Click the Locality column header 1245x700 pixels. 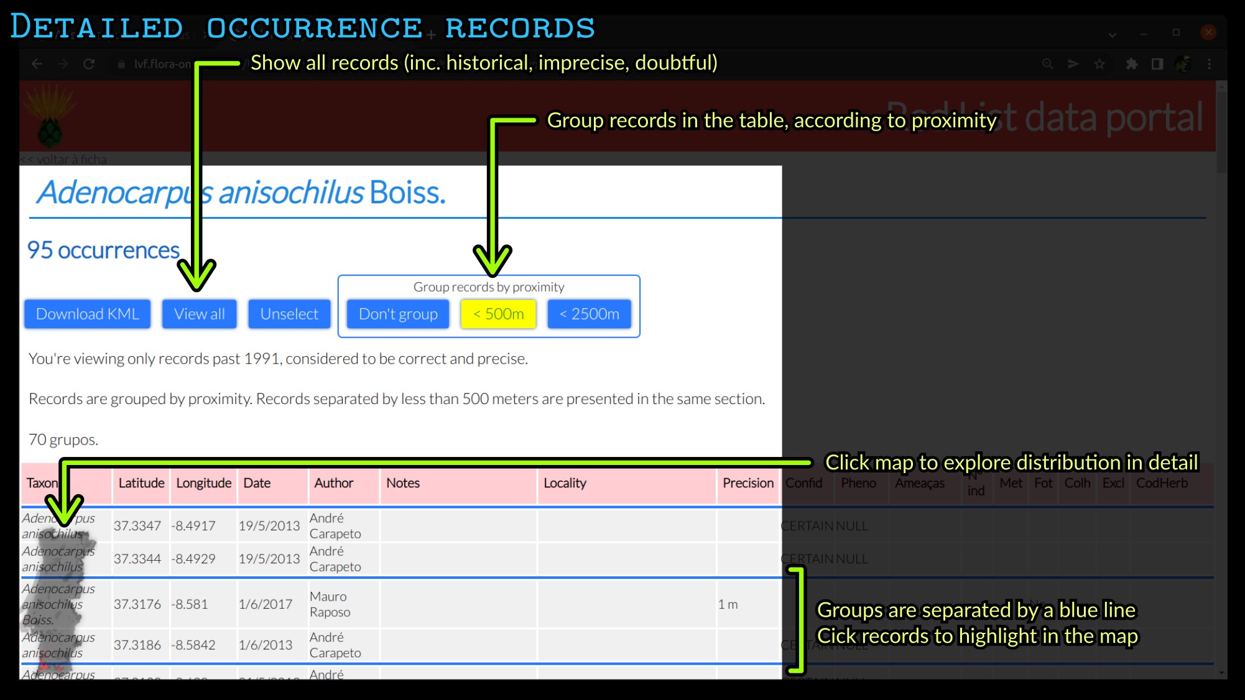(565, 483)
